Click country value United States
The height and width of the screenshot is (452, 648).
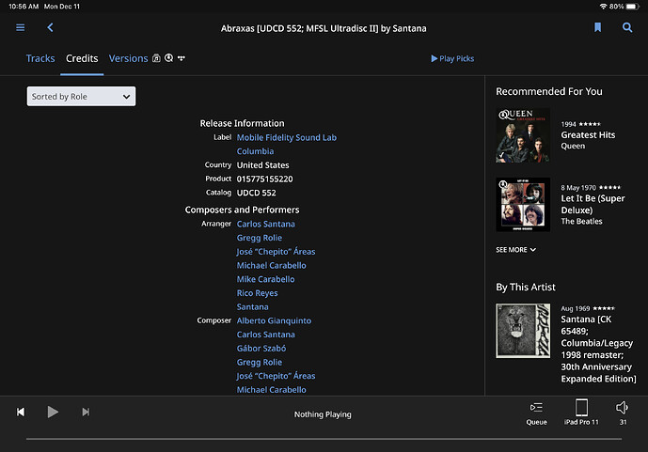[x=262, y=165]
